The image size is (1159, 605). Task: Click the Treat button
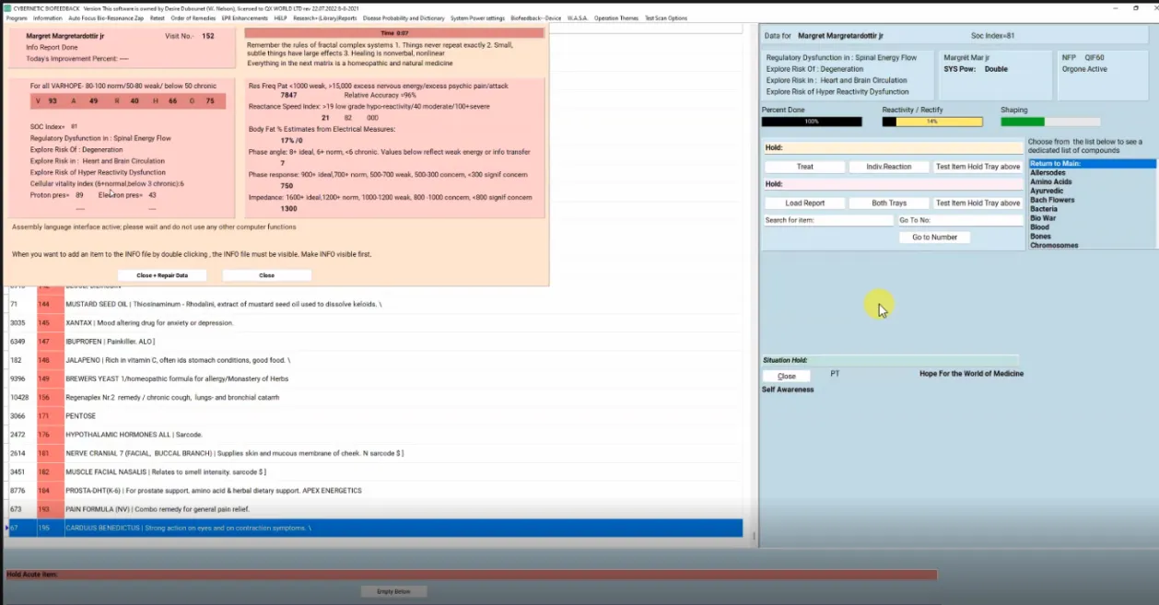[804, 167]
